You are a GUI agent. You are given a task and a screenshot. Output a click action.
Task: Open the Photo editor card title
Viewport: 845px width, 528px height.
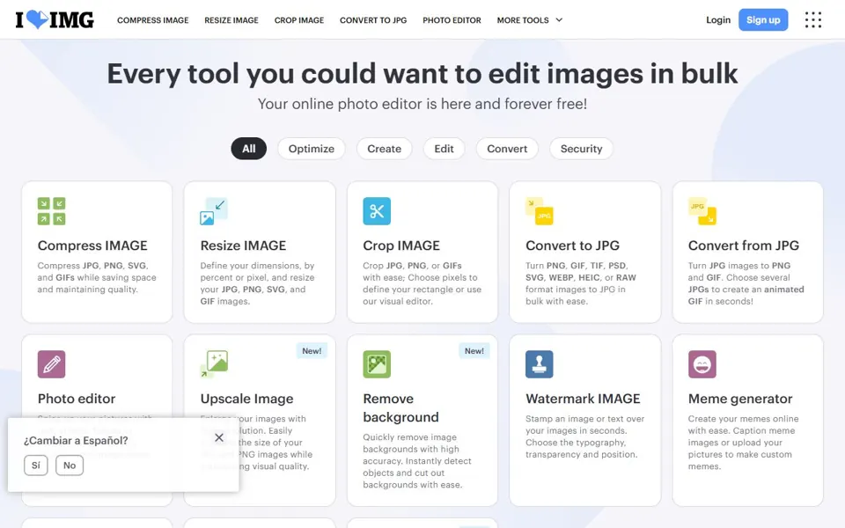pyautogui.click(x=77, y=399)
